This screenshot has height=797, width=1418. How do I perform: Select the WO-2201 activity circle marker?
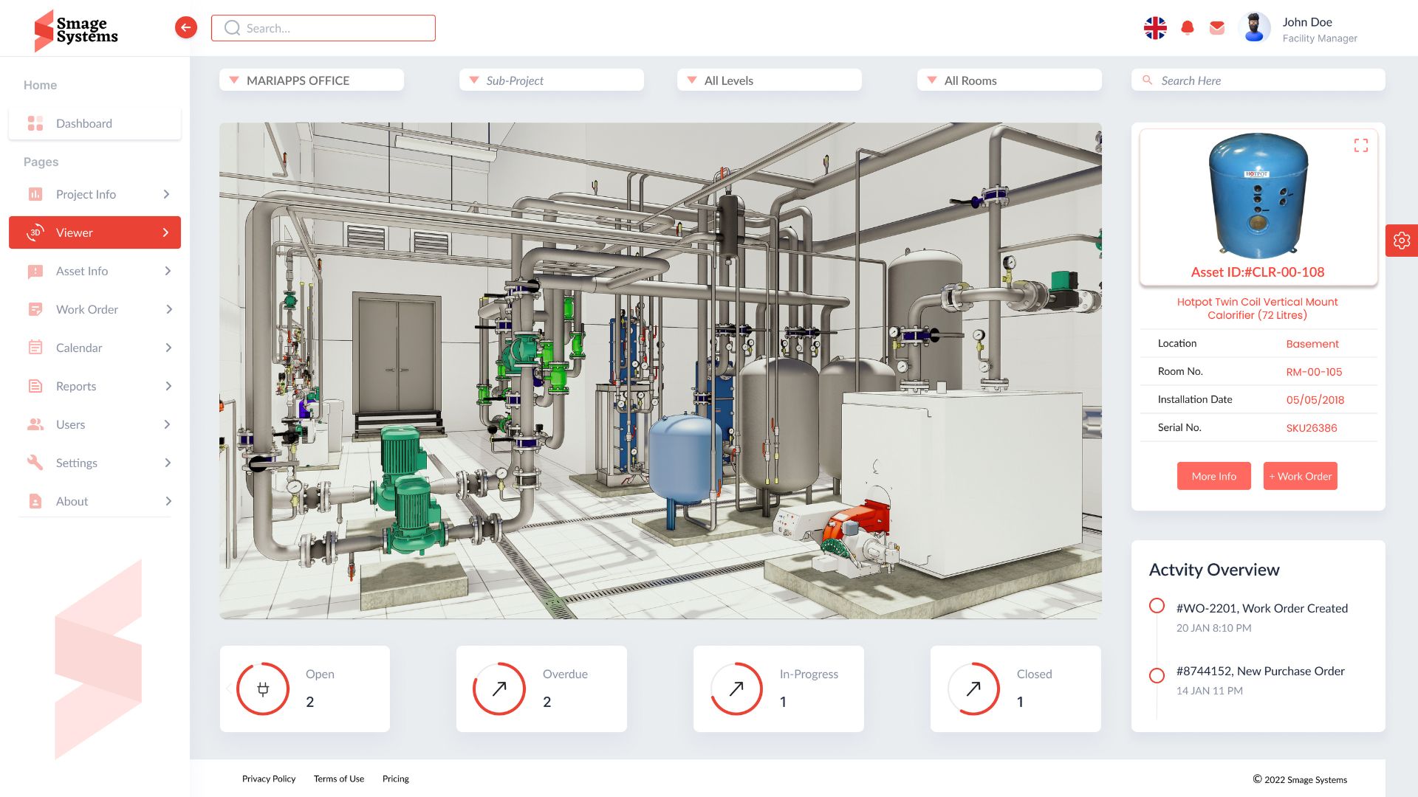tap(1157, 606)
